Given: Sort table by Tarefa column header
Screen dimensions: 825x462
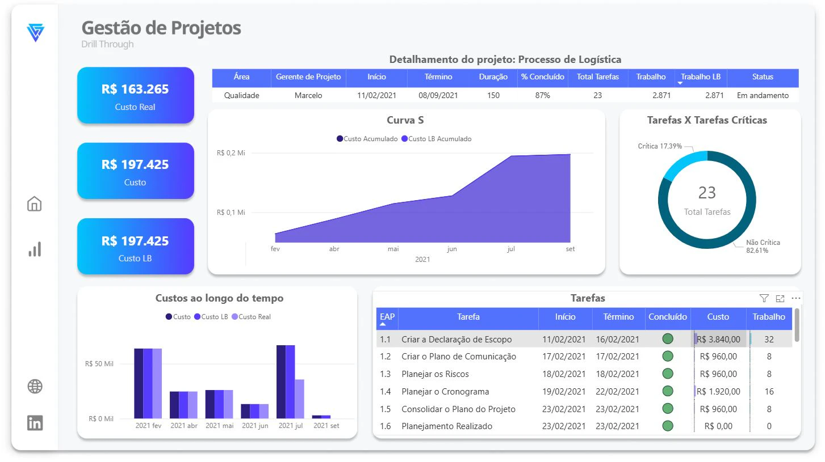Looking at the screenshot, I should point(468,317).
